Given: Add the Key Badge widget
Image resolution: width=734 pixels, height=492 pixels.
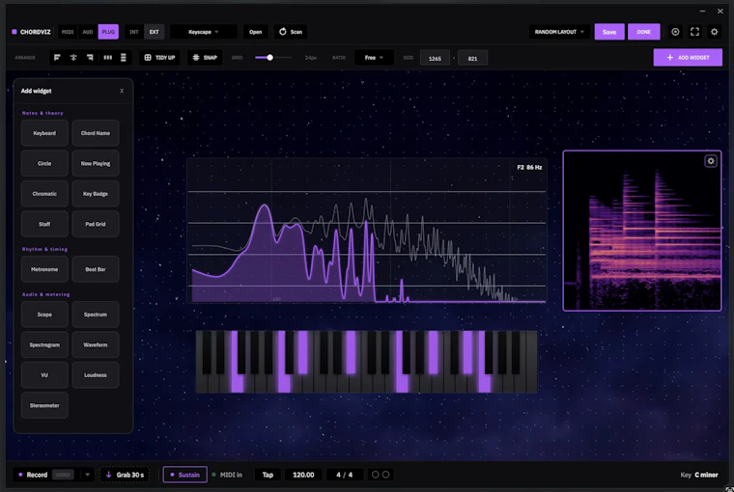Looking at the screenshot, I should (96, 194).
